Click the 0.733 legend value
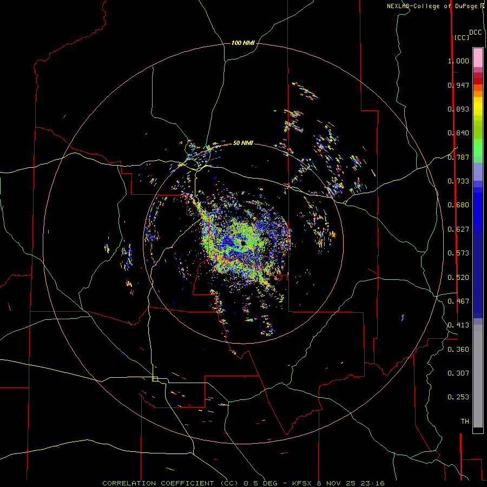 (x=458, y=181)
